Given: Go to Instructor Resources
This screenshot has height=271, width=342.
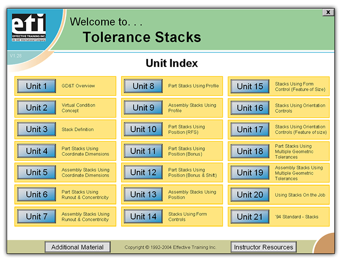Looking at the screenshot, I should (x=264, y=247).
